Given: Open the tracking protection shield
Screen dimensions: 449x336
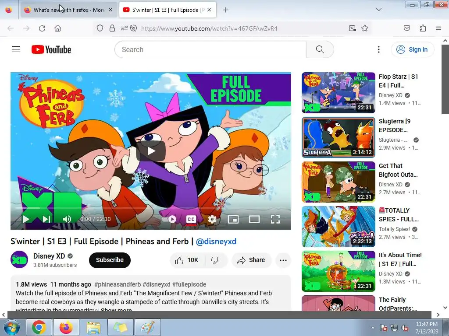Looking at the screenshot, I should [x=100, y=28].
